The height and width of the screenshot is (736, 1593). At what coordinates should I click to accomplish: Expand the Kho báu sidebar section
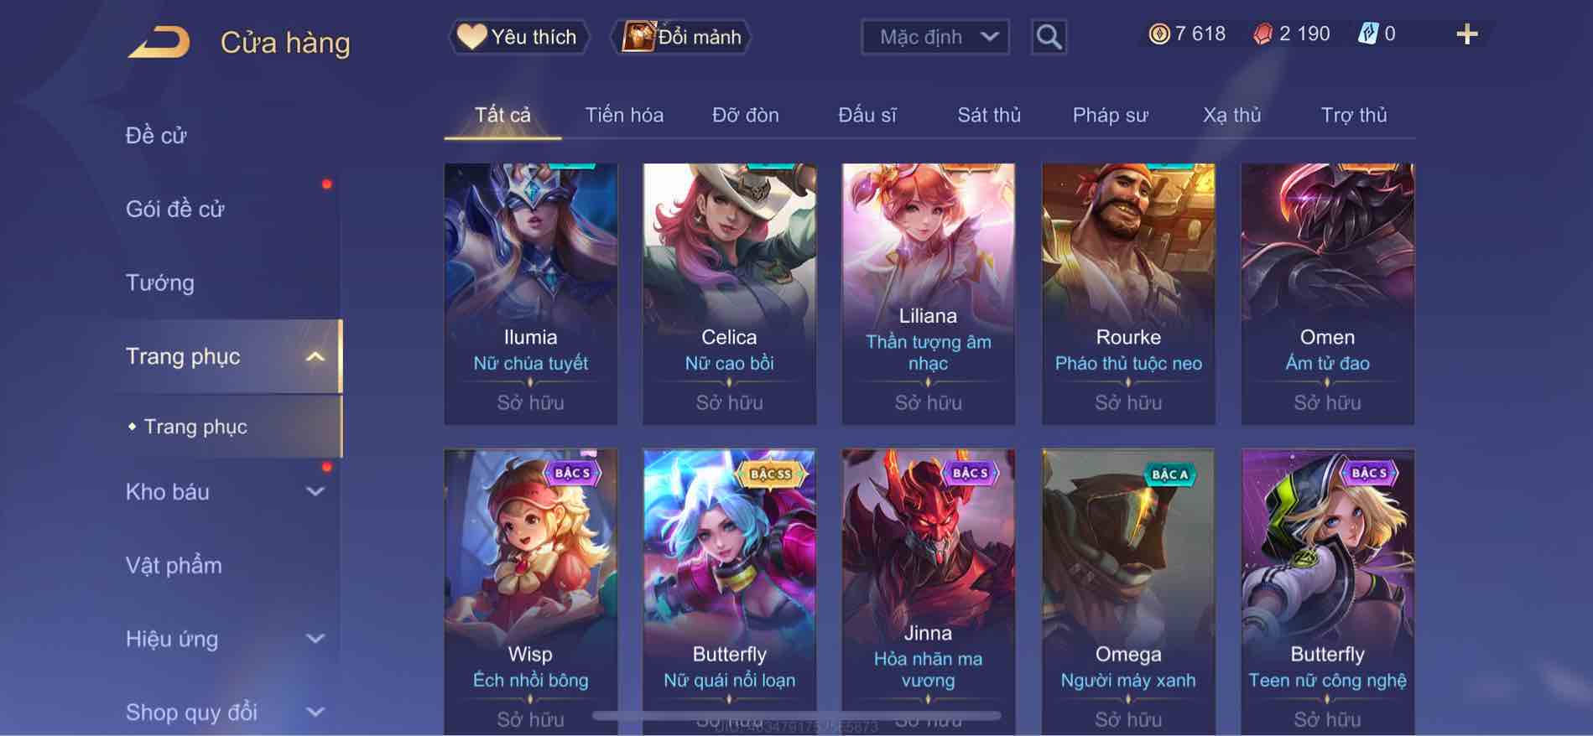pos(315,492)
